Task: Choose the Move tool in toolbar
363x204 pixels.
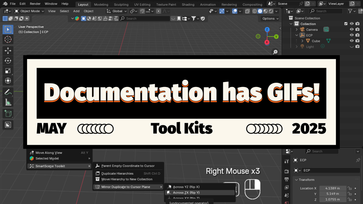Action: click(8, 51)
